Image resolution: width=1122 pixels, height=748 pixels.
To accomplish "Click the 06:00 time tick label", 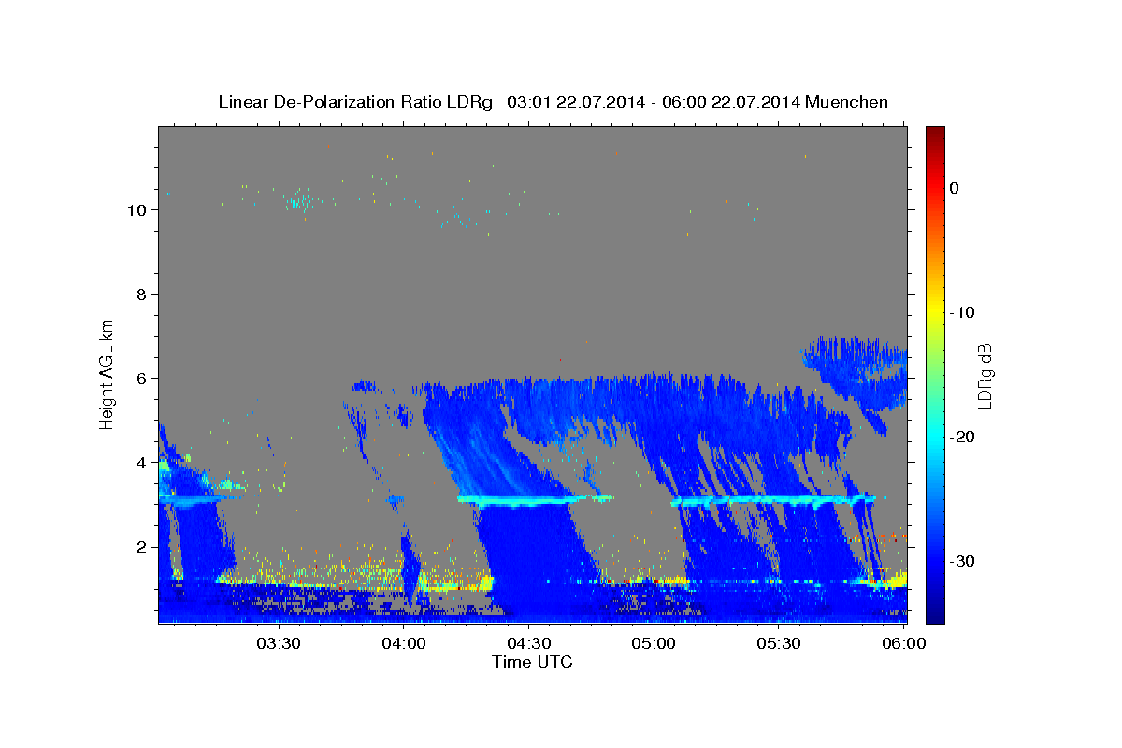I will 904,643.
